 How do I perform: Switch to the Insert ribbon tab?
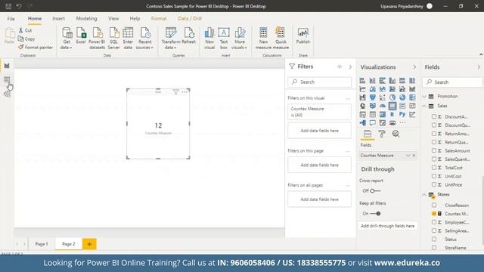pyautogui.click(x=58, y=18)
